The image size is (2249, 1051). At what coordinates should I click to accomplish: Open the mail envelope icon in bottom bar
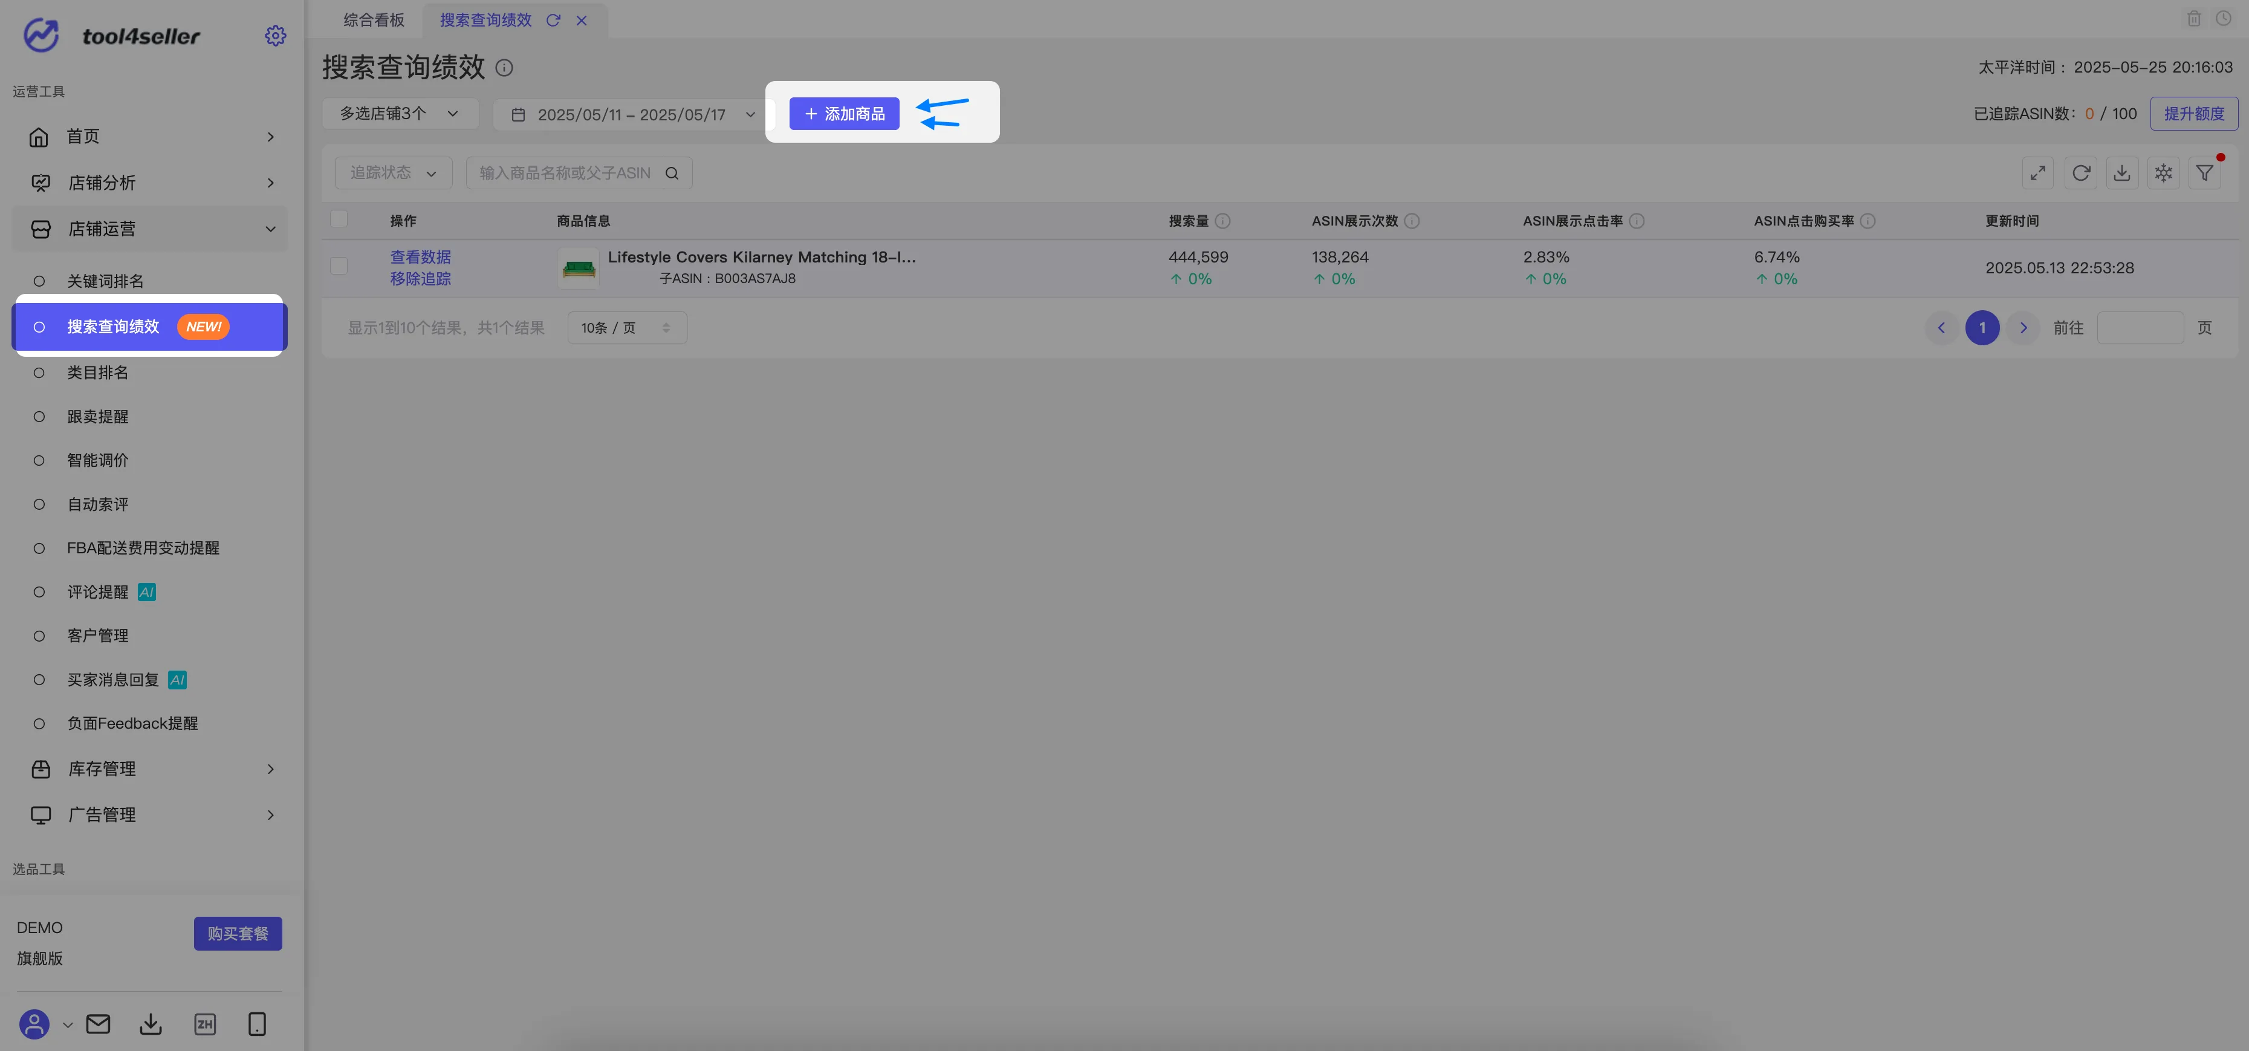(98, 1024)
